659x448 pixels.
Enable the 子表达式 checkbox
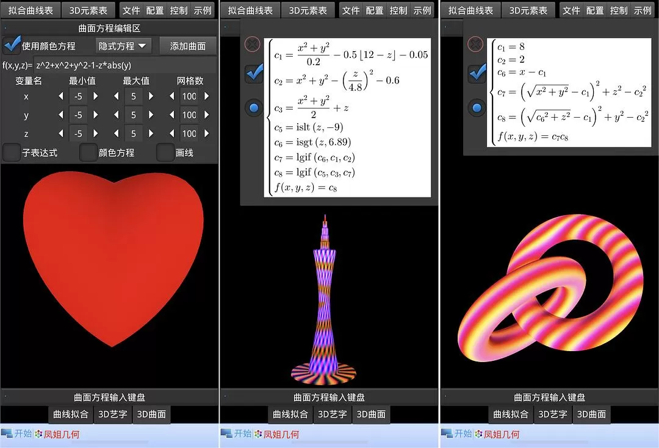pyautogui.click(x=12, y=152)
